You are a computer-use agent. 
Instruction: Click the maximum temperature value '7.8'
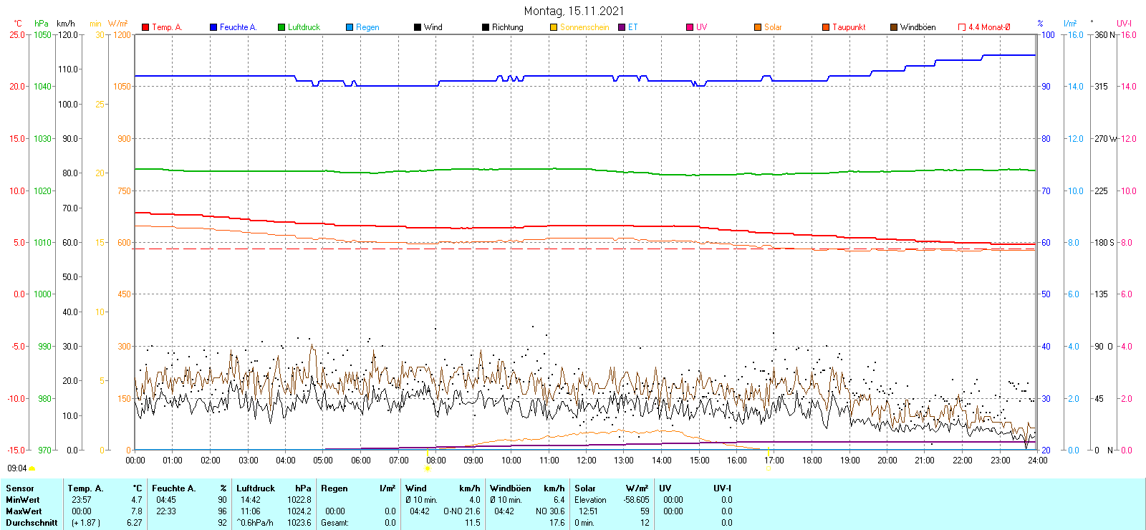point(137,511)
